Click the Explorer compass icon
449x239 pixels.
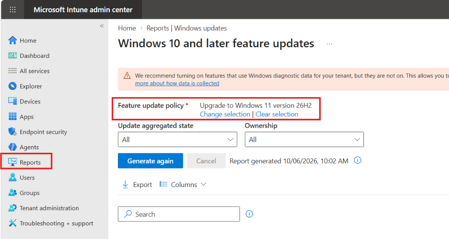point(12,86)
